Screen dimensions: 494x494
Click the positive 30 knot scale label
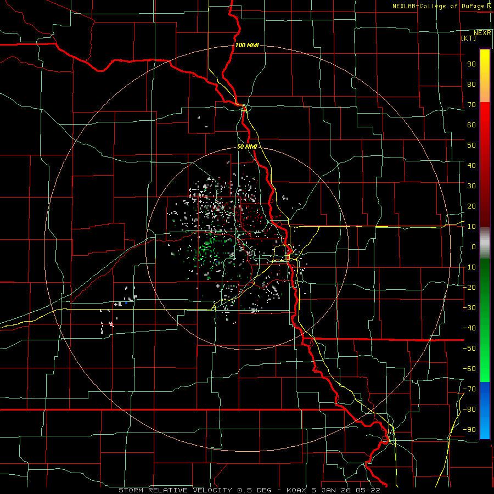point(471,186)
